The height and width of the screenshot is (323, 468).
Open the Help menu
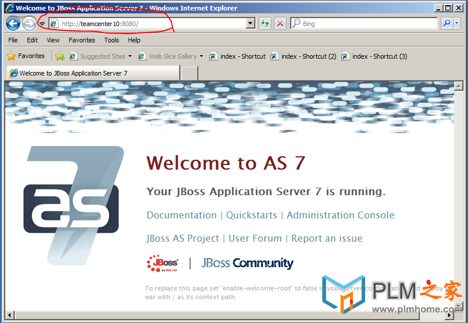coord(134,40)
